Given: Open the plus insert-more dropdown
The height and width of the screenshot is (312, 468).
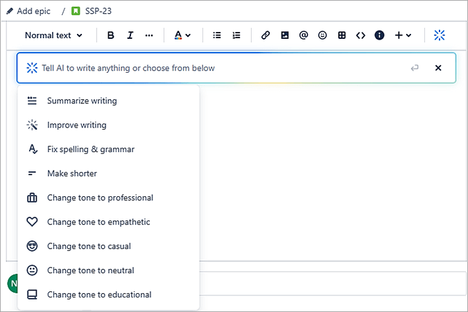Looking at the screenshot, I should [x=403, y=35].
